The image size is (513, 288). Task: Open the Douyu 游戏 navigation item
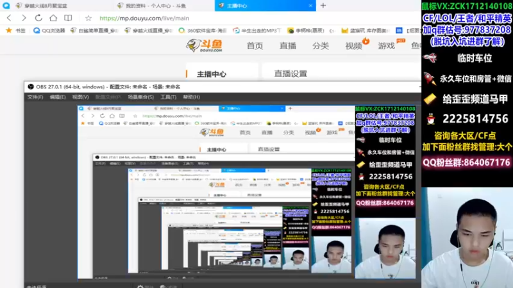tap(387, 45)
